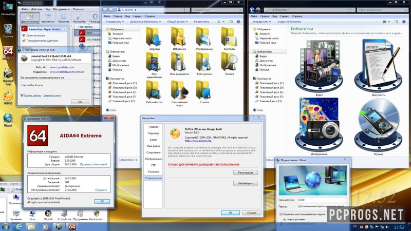Image resolution: width=411 pixels, height=231 pixels.
Task: Open the Сохраненные игры folder
Action: pos(179,93)
